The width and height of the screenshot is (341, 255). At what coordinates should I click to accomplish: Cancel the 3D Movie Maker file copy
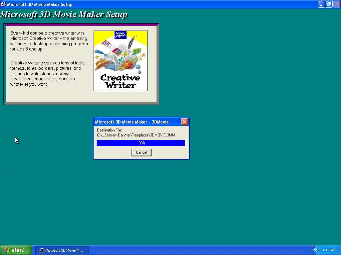pos(141,152)
